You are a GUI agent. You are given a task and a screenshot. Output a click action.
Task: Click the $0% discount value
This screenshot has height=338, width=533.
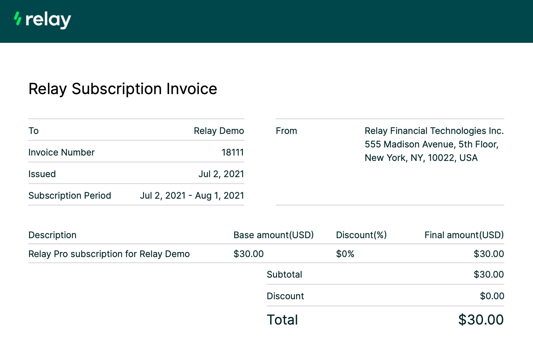tap(345, 254)
